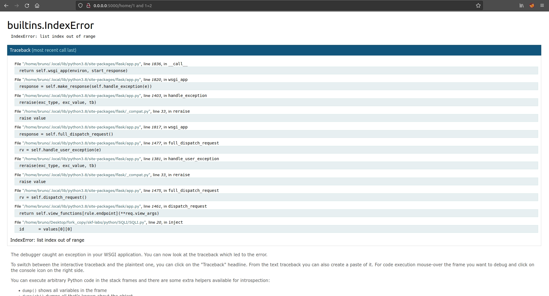
Task: Bookmark this page with the star
Action: (478, 5)
